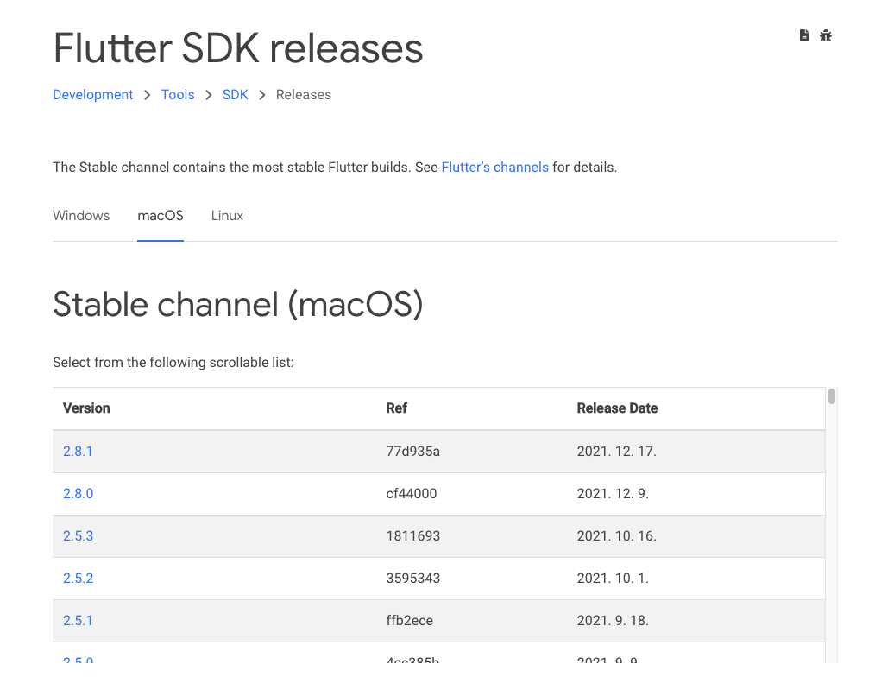Select ref hash ffb2ece
The width and height of the screenshot is (875, 696).
(410, 621)
